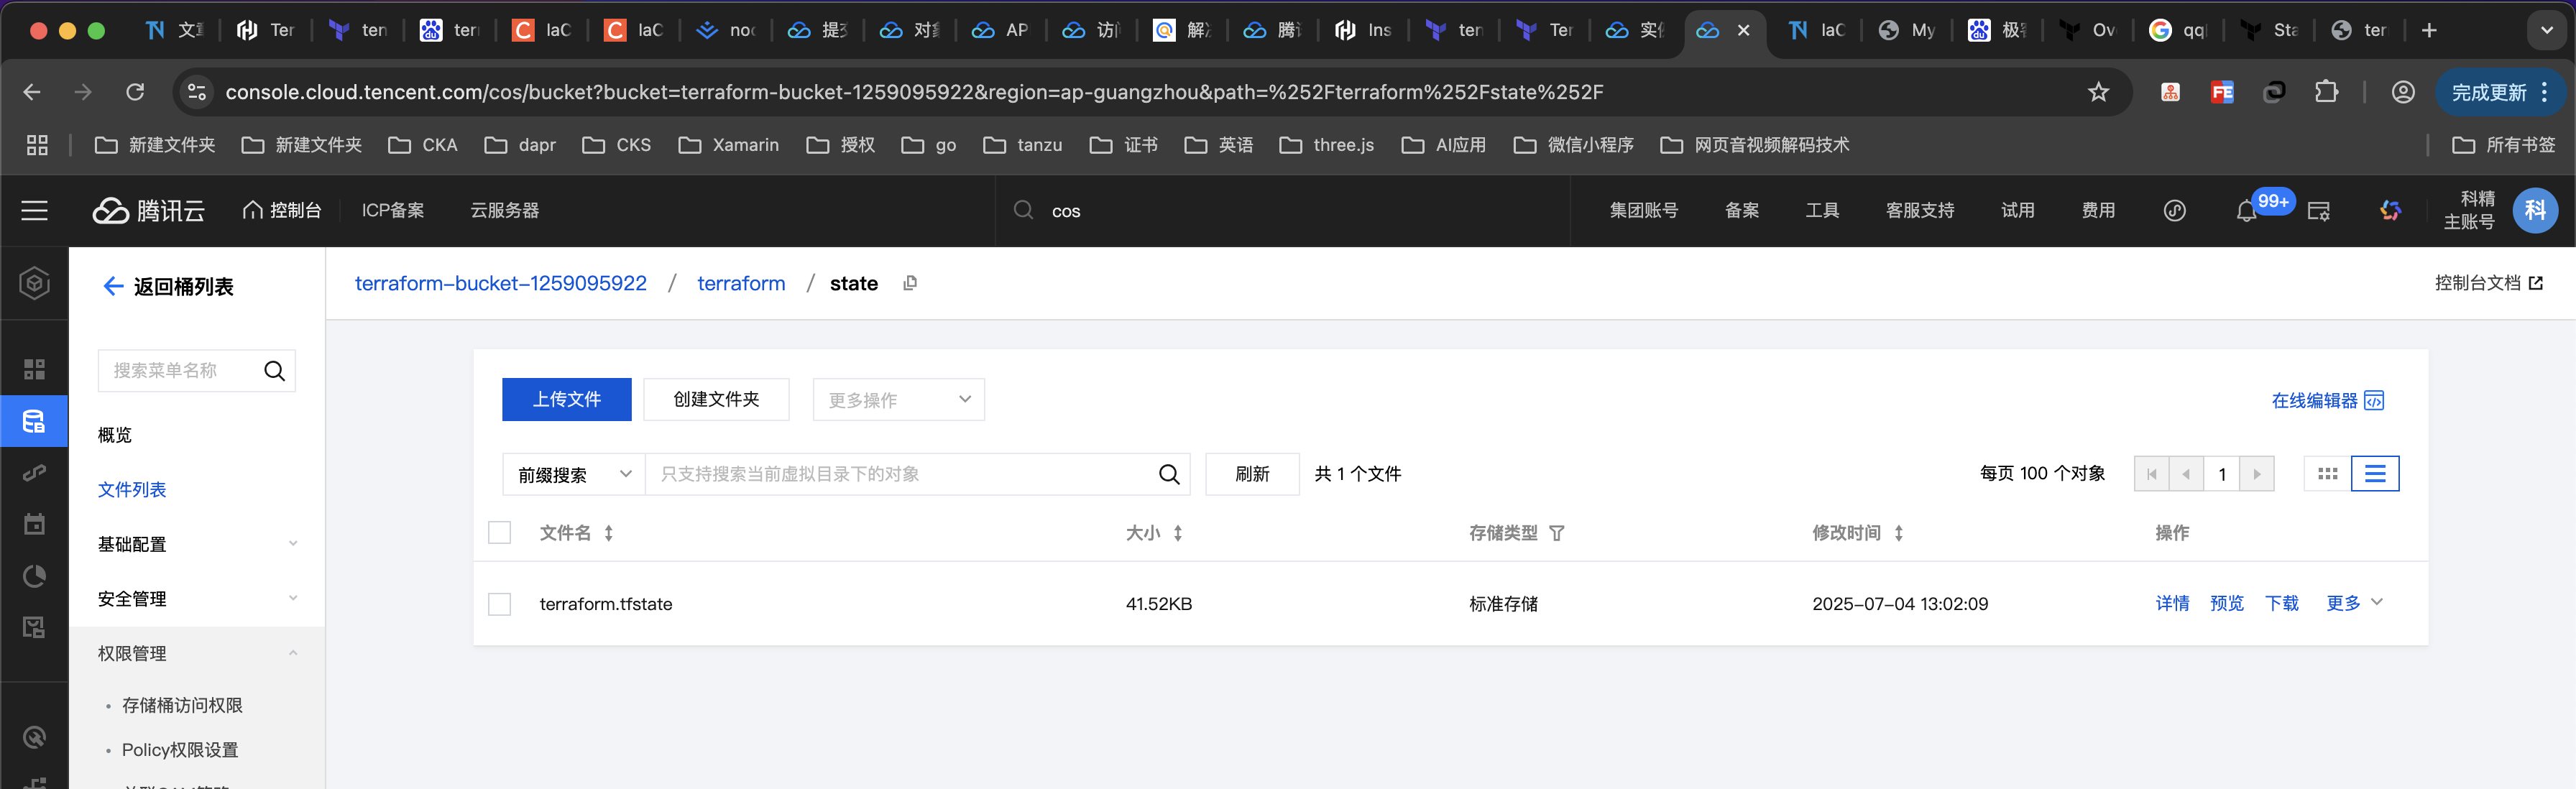
Task: Open Chrome extensions puzzle icon
Action: click(x=2327, y=92)
